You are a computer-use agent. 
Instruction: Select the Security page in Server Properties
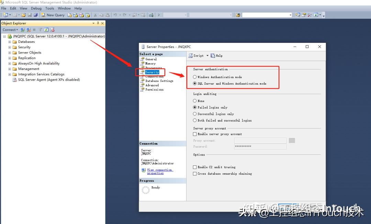point(152,72)
